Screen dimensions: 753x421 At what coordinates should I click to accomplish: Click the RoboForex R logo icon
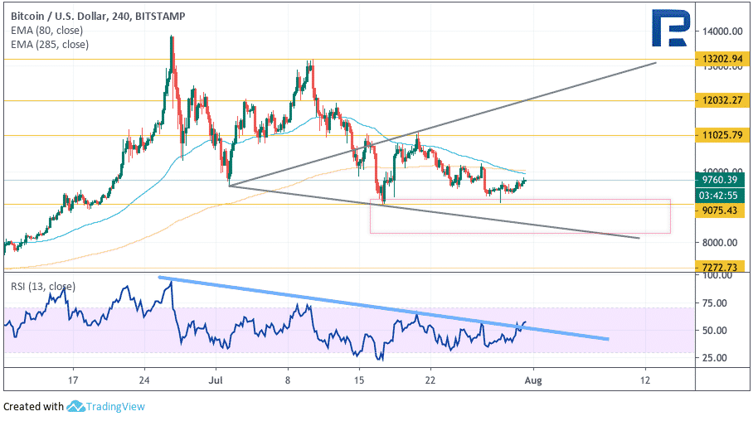pos(671,28)
